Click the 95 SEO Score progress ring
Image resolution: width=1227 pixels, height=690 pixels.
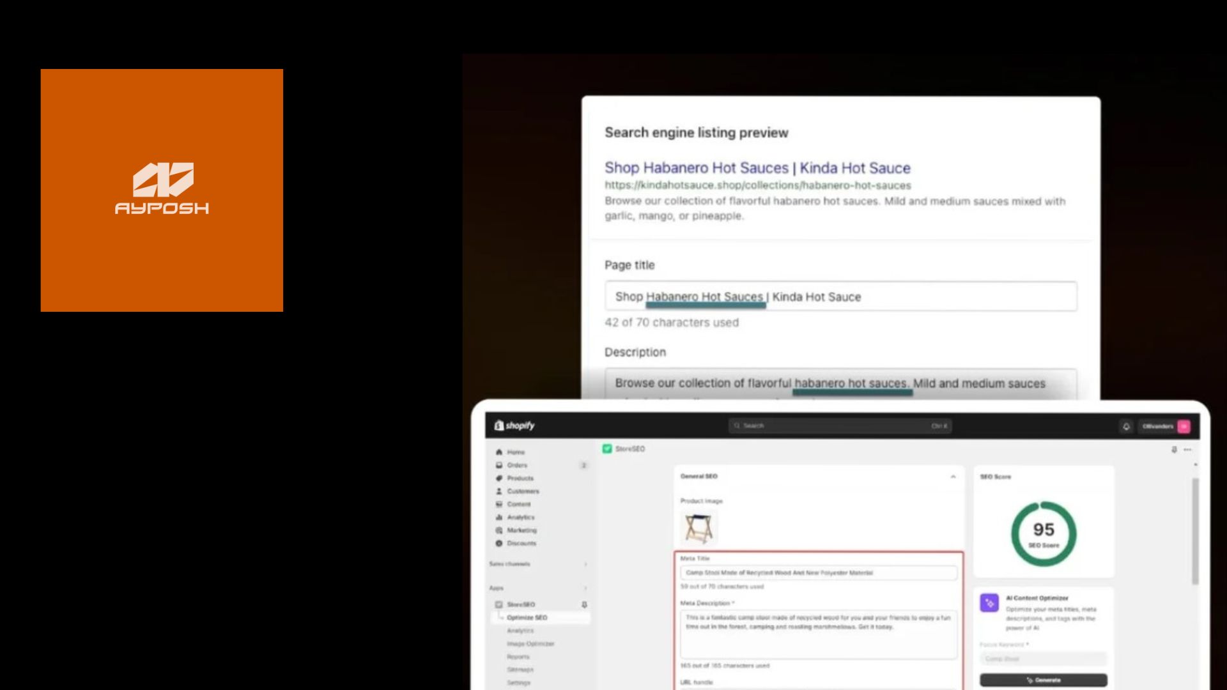pyautogui.click(x=1044, y=534)
